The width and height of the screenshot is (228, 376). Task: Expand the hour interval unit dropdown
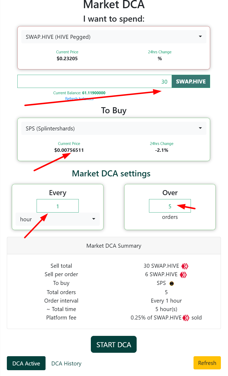(x=58, y=219)
